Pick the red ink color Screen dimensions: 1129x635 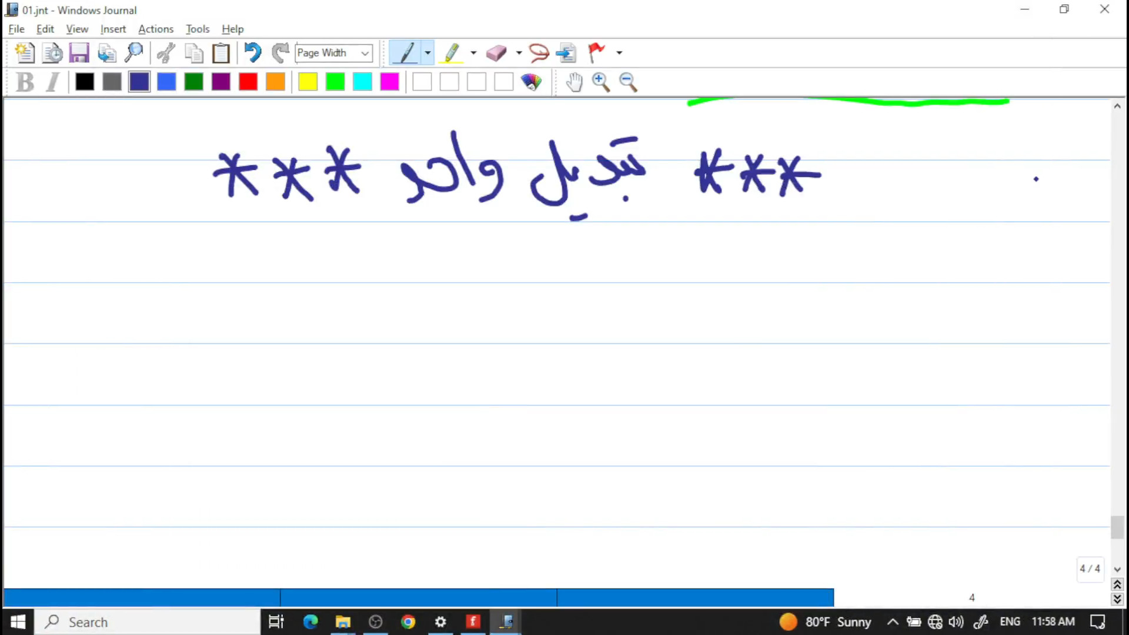pos(248,82)
